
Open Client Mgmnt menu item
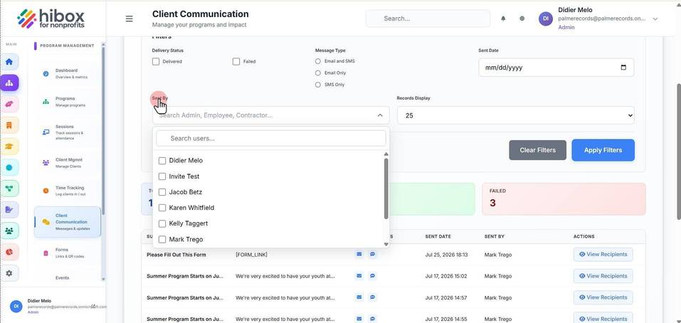(x=68, y=163)
